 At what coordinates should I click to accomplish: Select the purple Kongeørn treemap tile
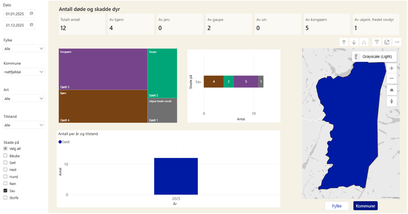(103, 69)
